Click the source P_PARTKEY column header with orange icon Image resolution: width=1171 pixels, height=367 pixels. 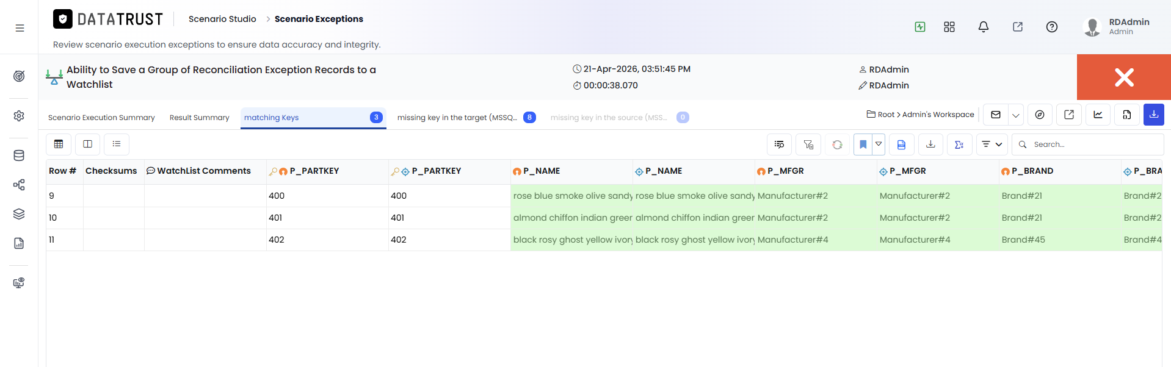(x=327, y=171)
